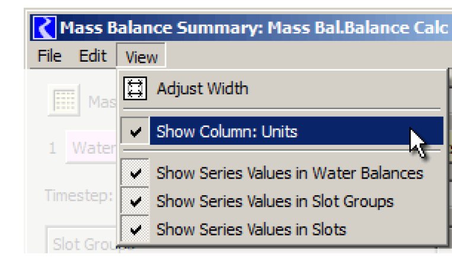
Task: Uncheck the Show Column: Units checkmark
Action: [x=136, y=132]
